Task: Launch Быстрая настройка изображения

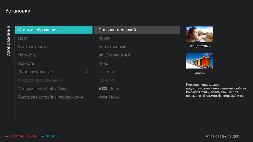Action: [50, 97]
